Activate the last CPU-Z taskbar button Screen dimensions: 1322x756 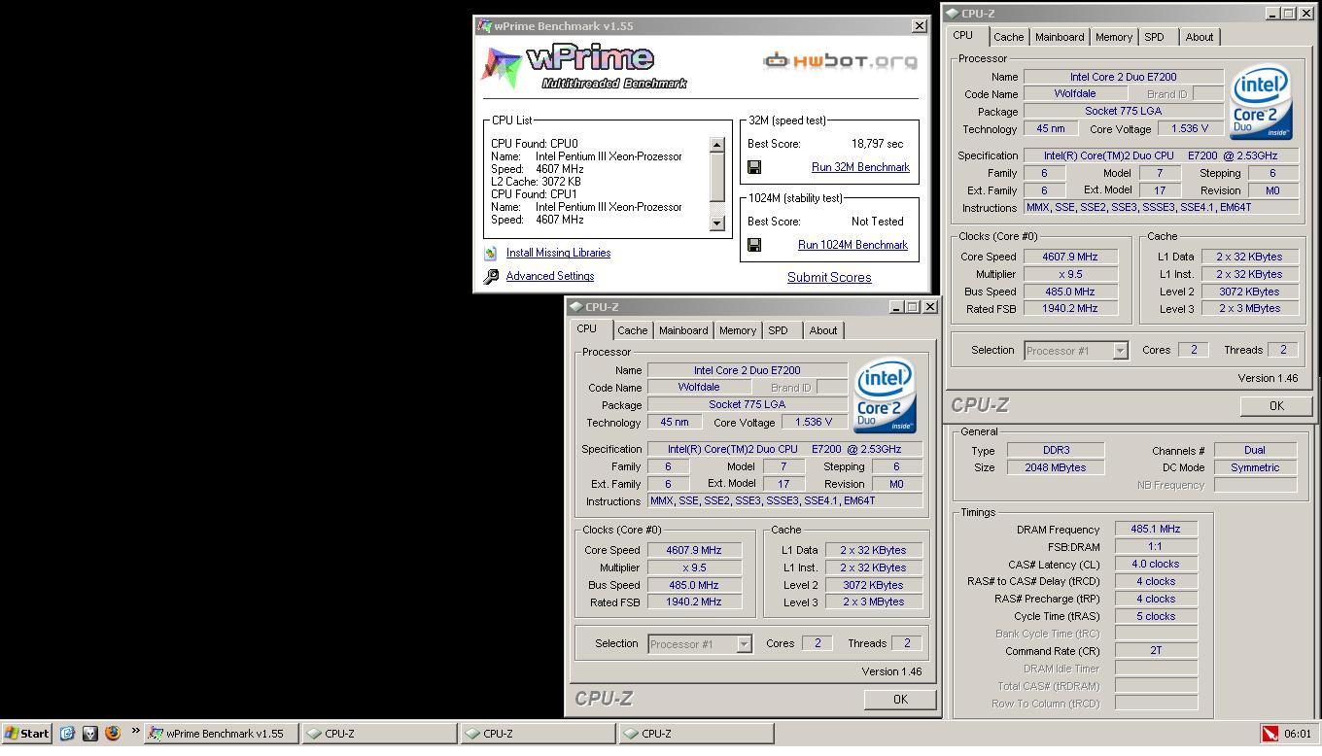click(x=696, y=734)
